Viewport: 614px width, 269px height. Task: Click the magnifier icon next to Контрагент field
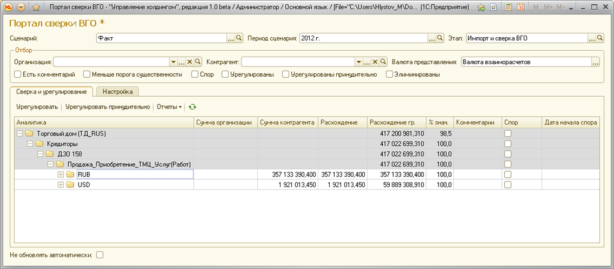[383, 62]
